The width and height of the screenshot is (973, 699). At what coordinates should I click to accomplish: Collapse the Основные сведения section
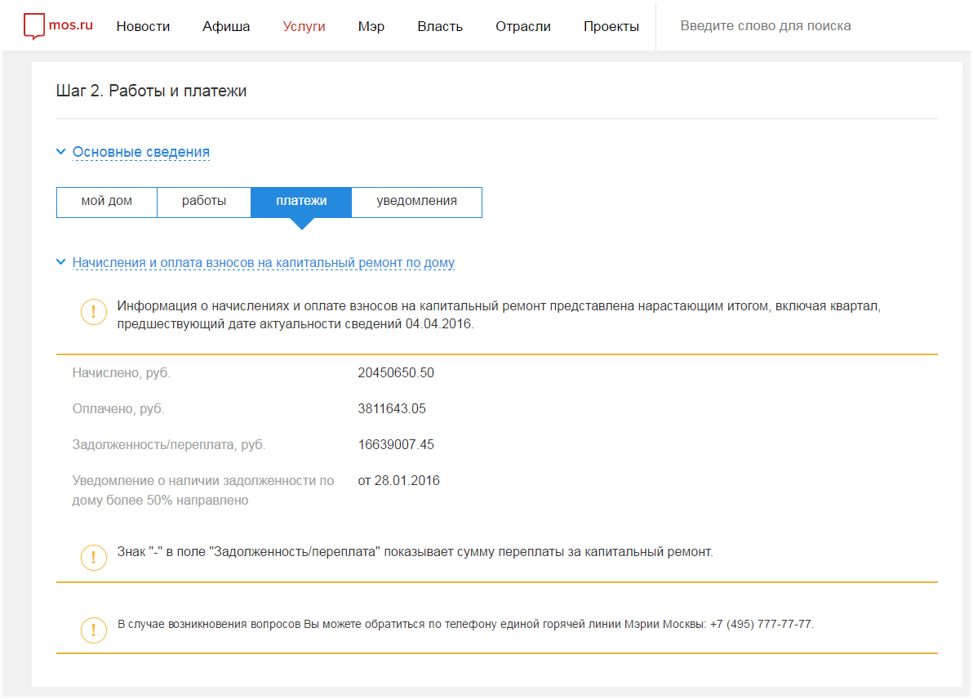(x=140, y=152)
